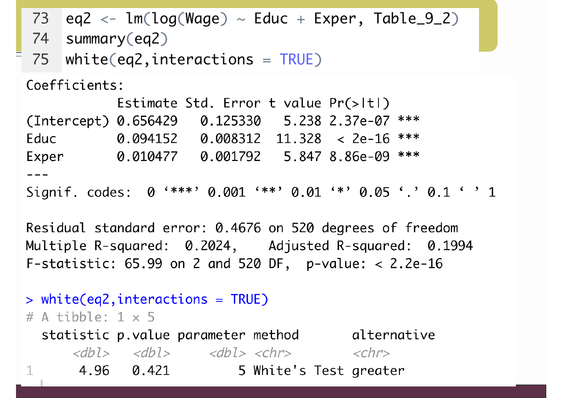Click the Coefficients heading in output
Image resolution: width=562 pixels, height=398 pixels.
point(75,85)
